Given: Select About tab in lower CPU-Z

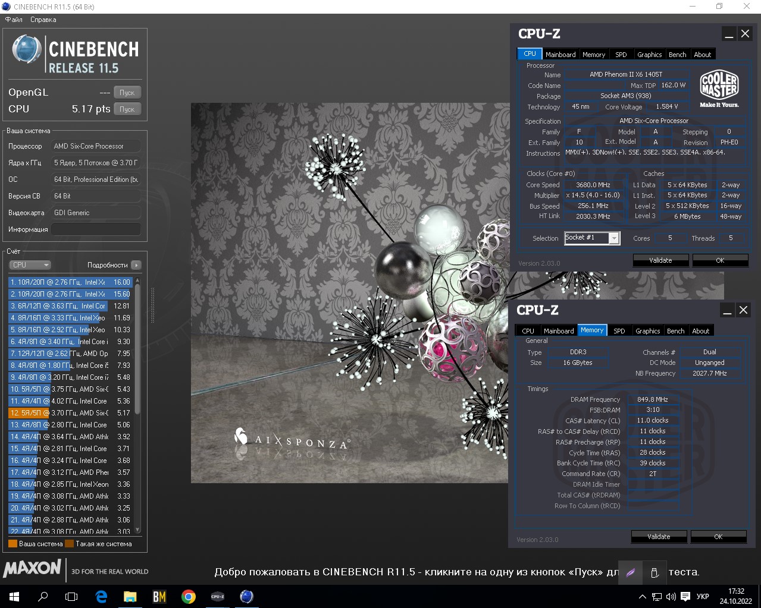Looking at the screenshot, I should (x=701, y=330).
